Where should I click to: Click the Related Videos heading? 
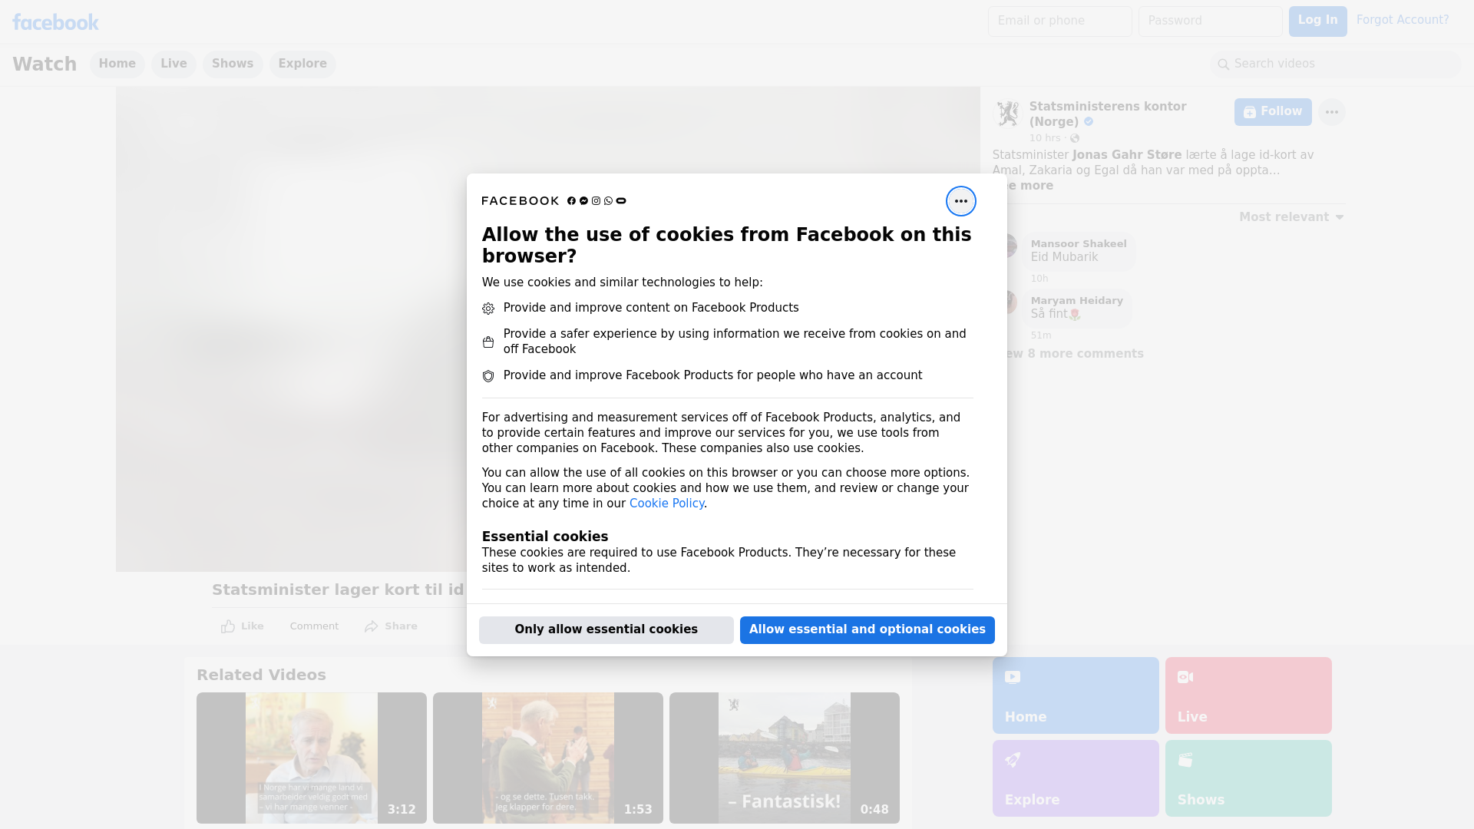pos(261,675)
